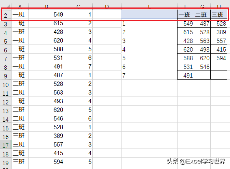The image size is (230, 169).
Task: Select cell B12 with value 493
Action: tap(46, 101)
